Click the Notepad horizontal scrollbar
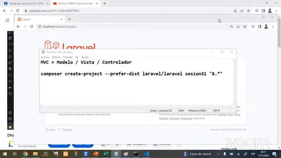The width and height of the screenshot is (281, 158). (136, 106)
